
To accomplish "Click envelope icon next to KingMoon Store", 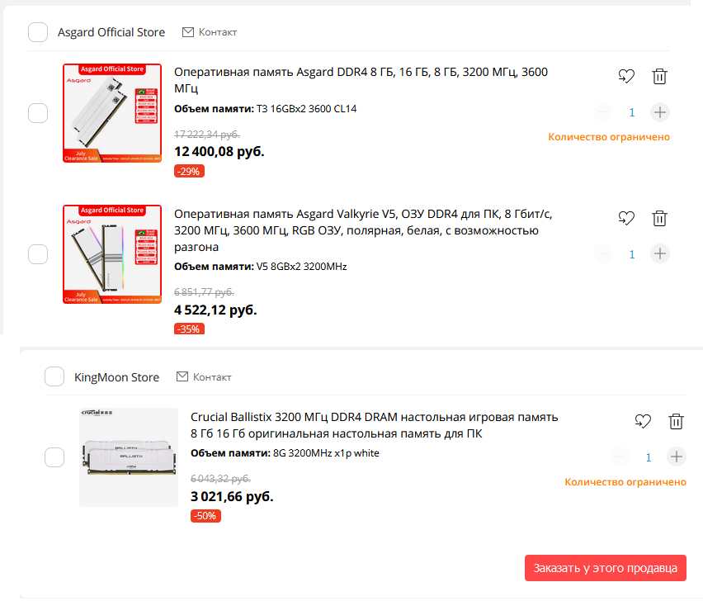I will click(x=182, y=376).
